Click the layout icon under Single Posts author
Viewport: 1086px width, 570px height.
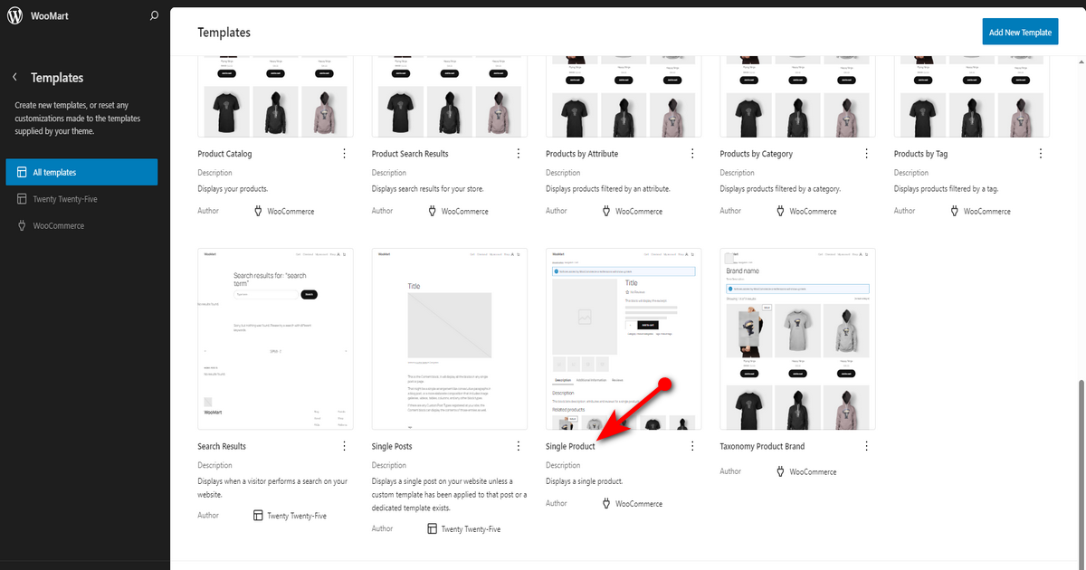tap(433, 528)
